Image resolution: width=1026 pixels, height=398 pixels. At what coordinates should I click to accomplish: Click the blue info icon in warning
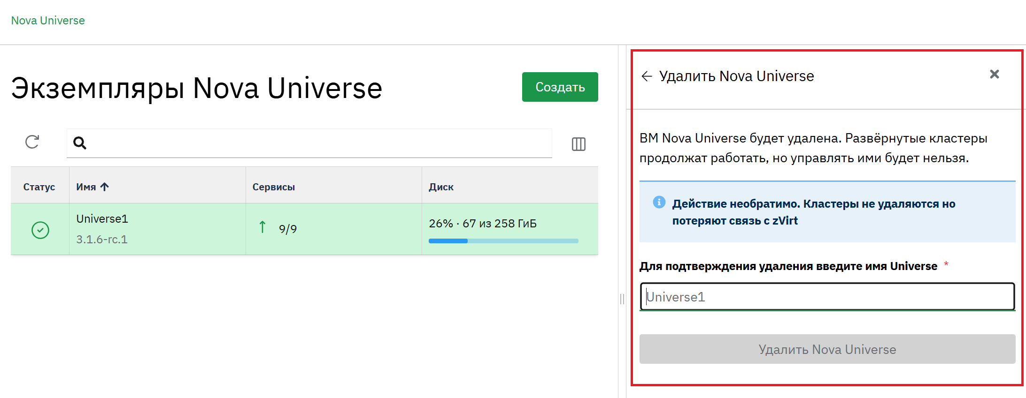[x=659, y=202]
